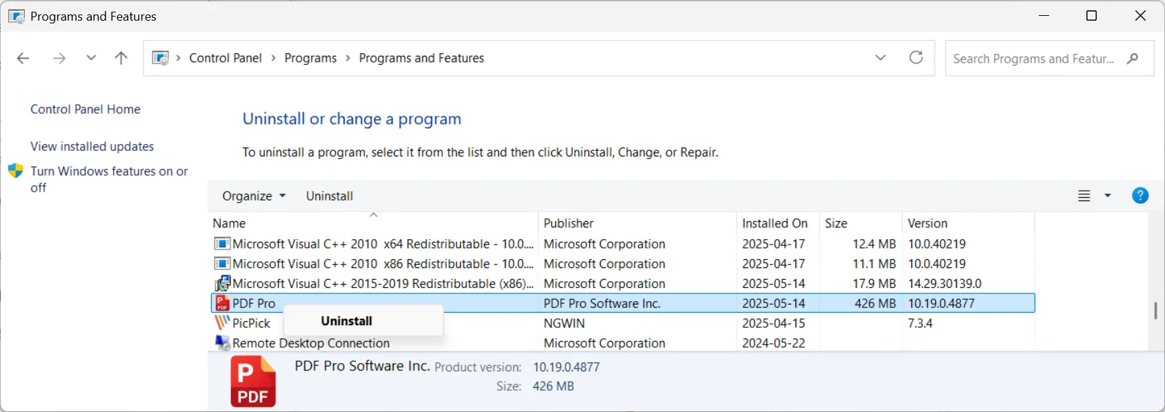Click the 2024-05-22 installed date cell
1165x412 pixels.
tap(774, 343)
